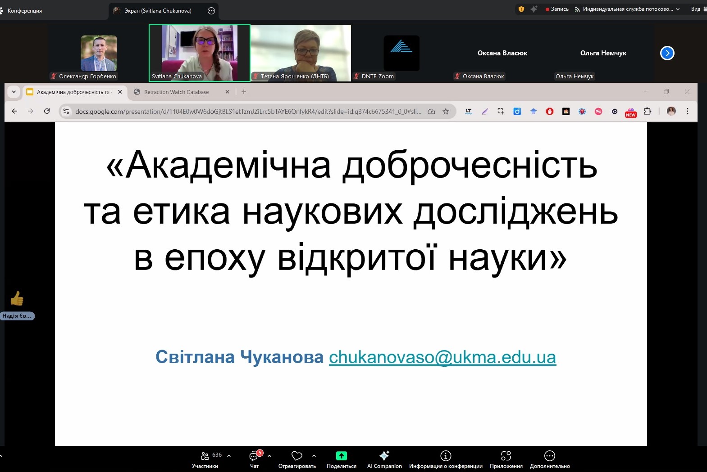Click the screenshot capture extension icon
Viewport: 707px width, 472px height.
pyautogui.click(x=501, y=111)
